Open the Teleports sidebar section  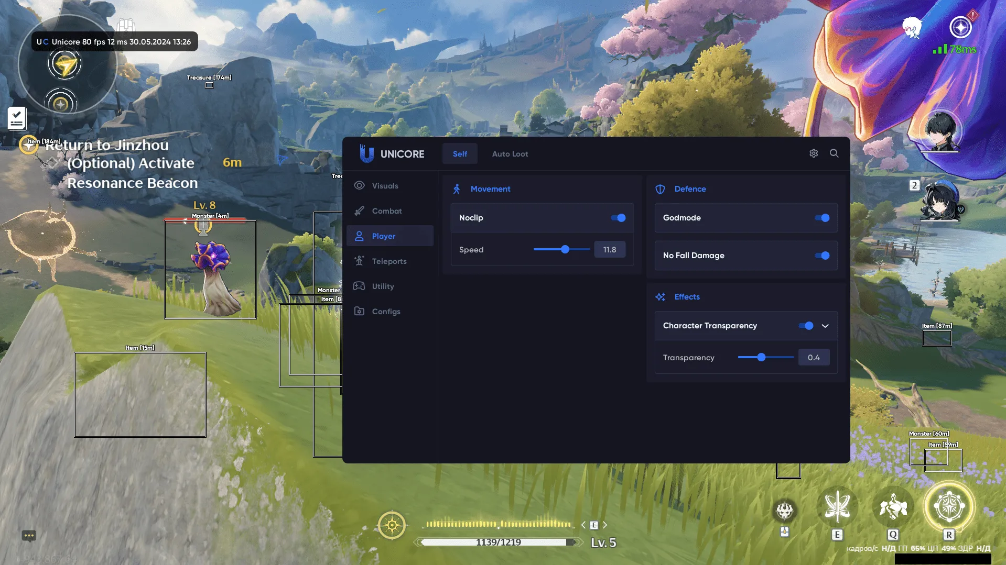(389, 261)
